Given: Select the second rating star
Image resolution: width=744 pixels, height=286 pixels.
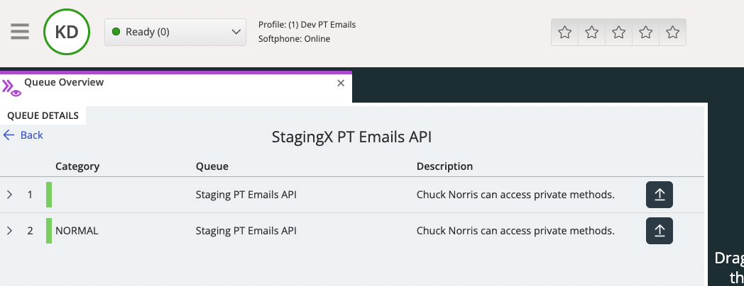Looking at the screenshot, I should point(592,33).
